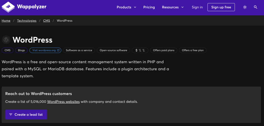Click the Create a lead list button
This screenshot has width=264, height=126.
click(x=26, y=115)
